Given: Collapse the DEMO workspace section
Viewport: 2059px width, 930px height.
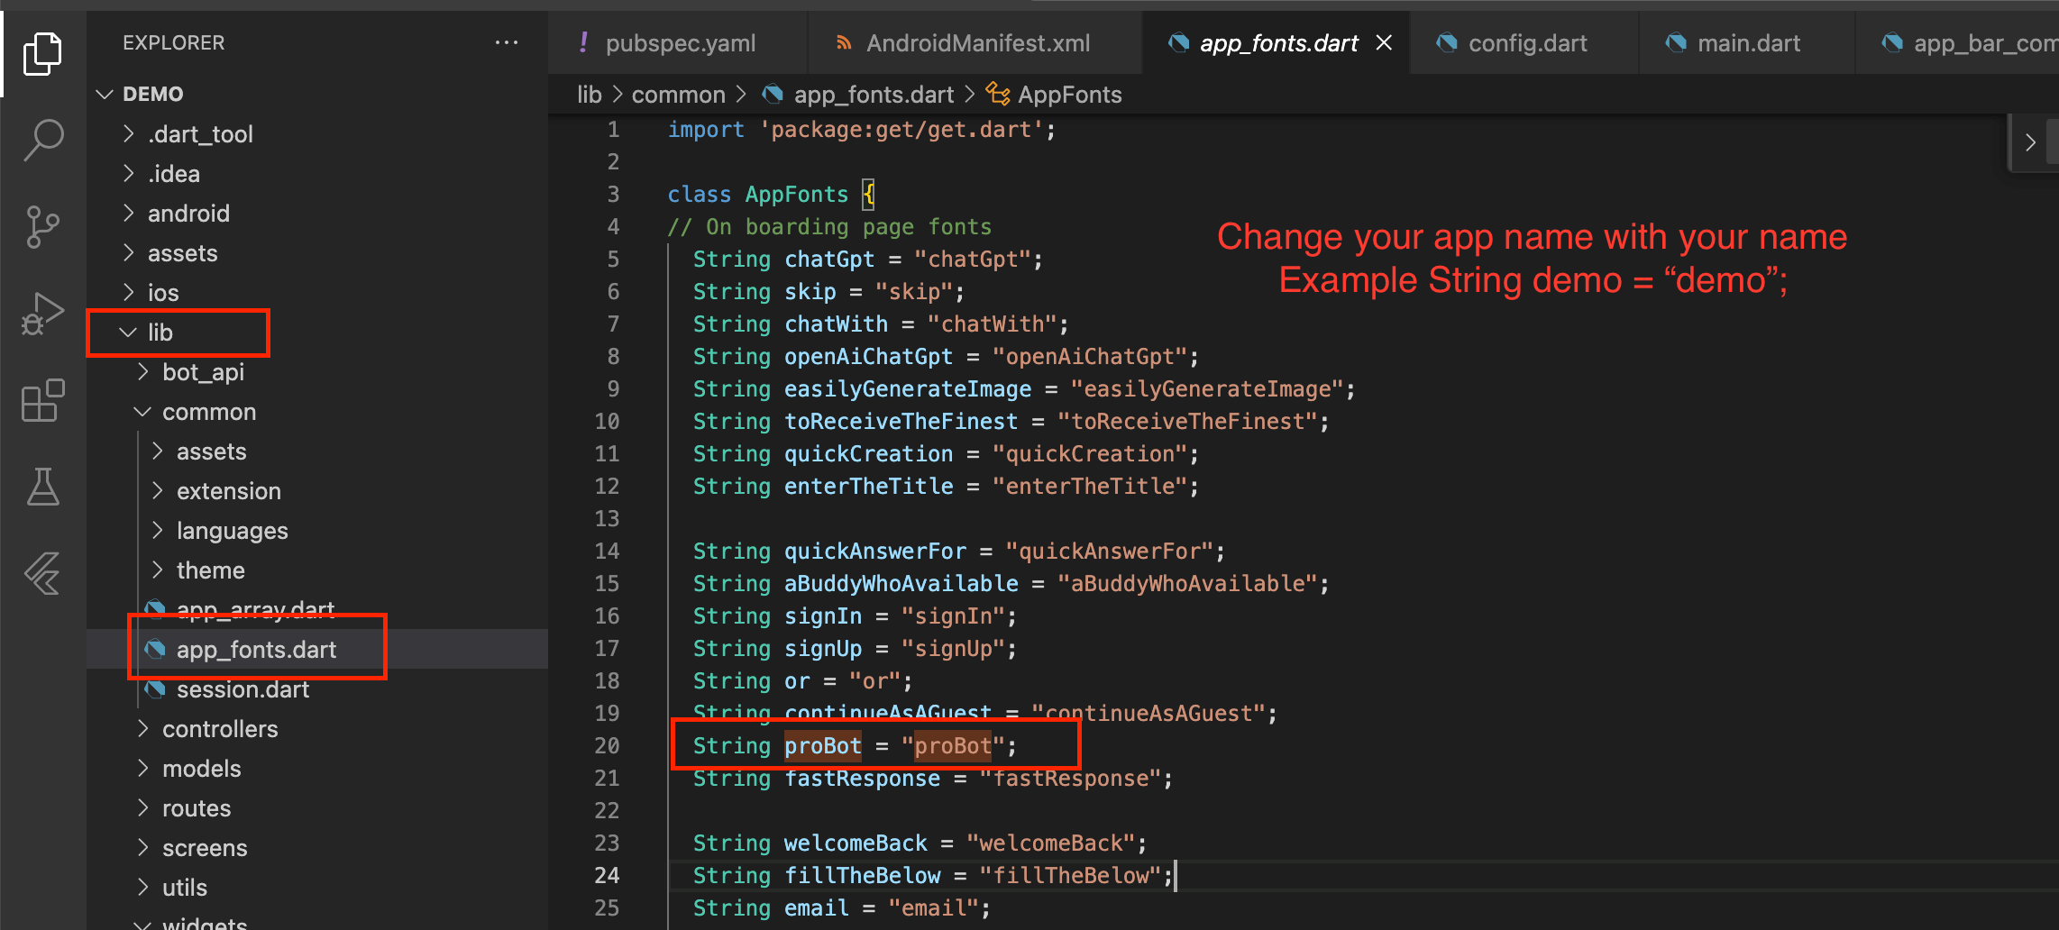Looking at the screenshot, I should coord(104,94).
